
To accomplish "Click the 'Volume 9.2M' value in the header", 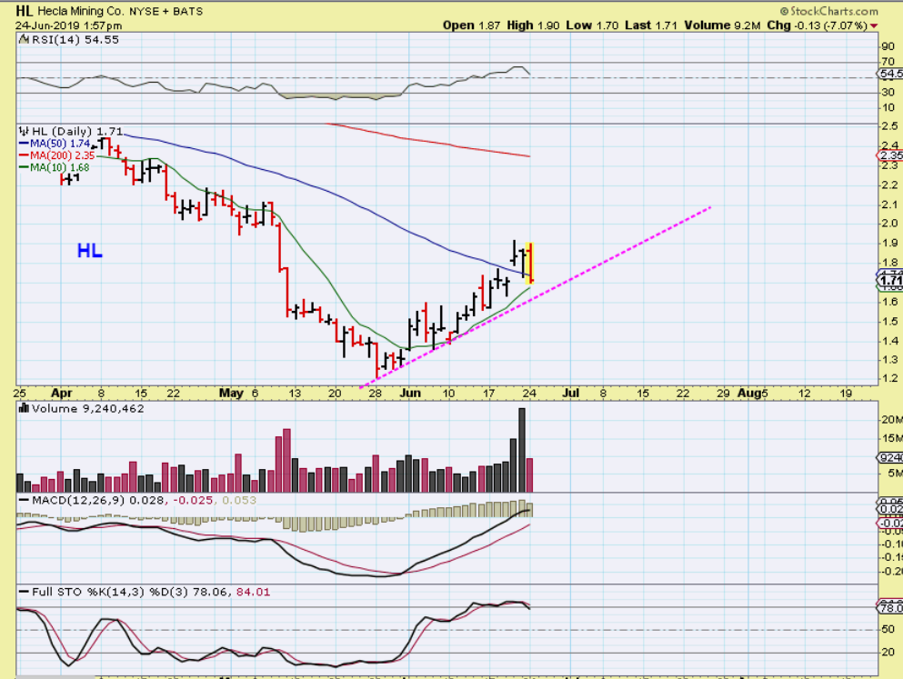I will click(x=722, y=25).
